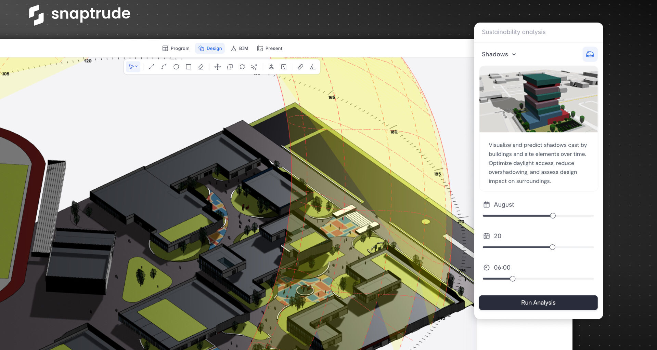Select the ruler measure tool

300,67
